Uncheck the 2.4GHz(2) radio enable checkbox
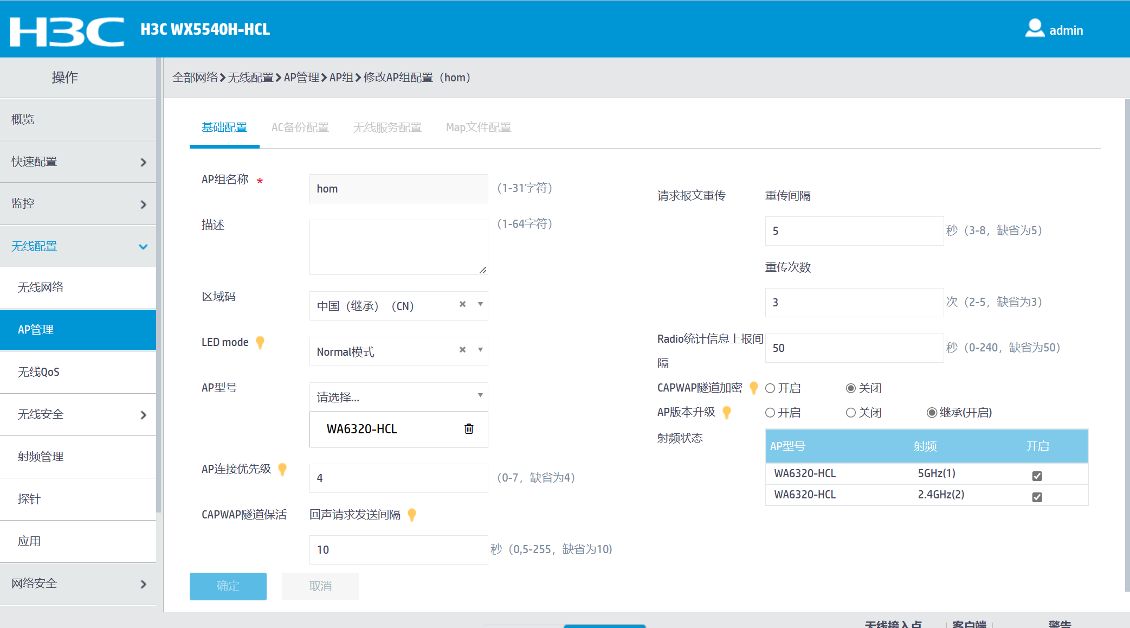 1037,497
